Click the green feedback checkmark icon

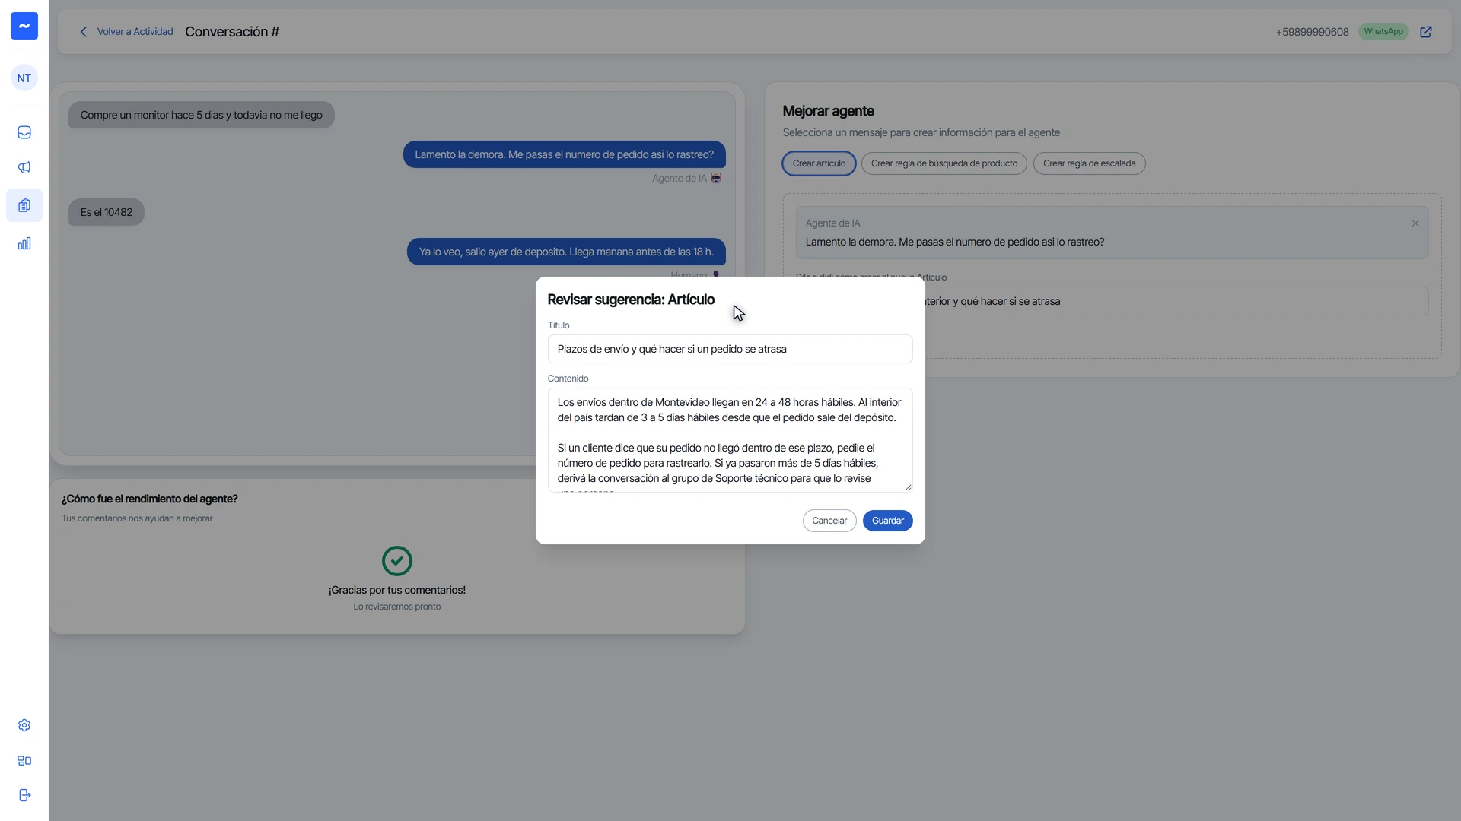(397, 561)
